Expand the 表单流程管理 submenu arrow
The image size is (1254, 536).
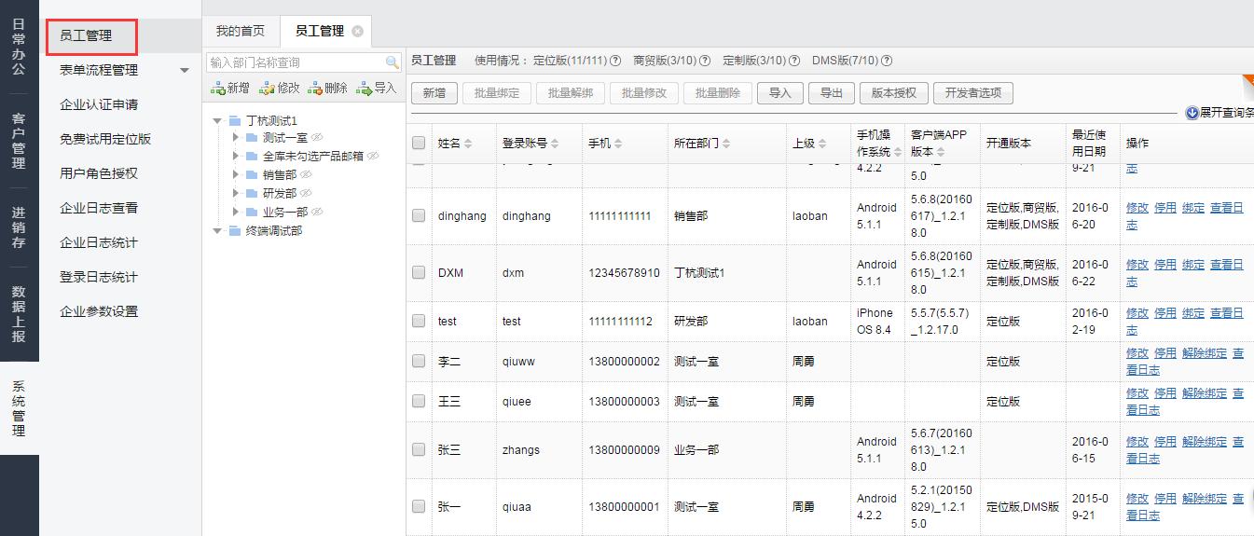pyautogui.click(x=185, y=70)
